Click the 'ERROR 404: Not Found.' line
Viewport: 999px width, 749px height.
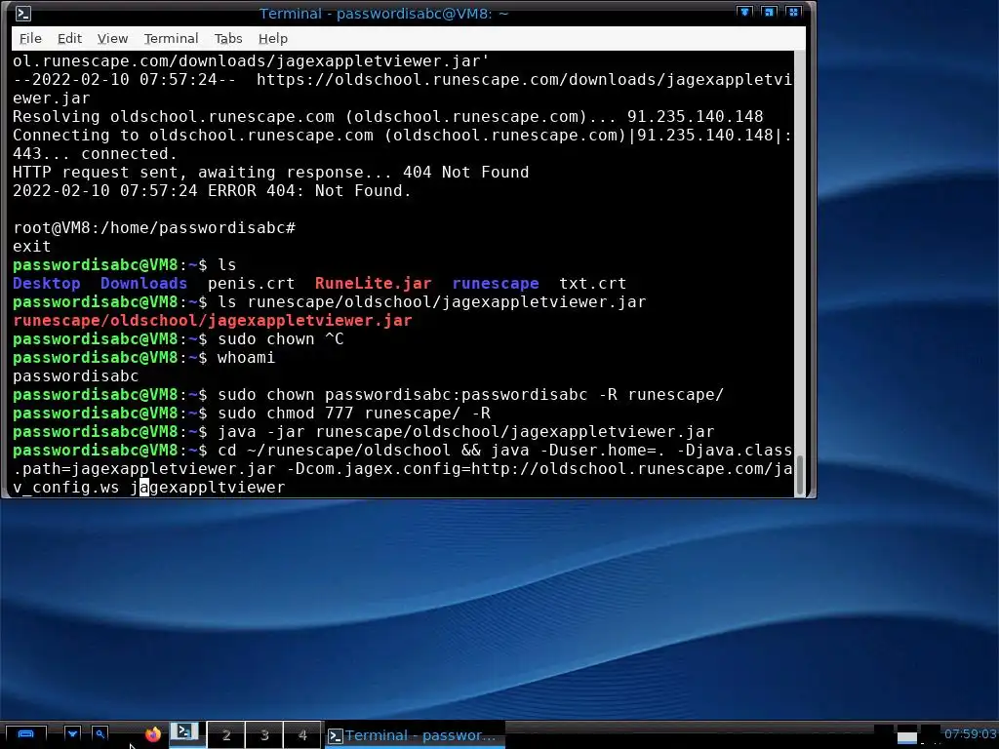(x=309, y=190)
